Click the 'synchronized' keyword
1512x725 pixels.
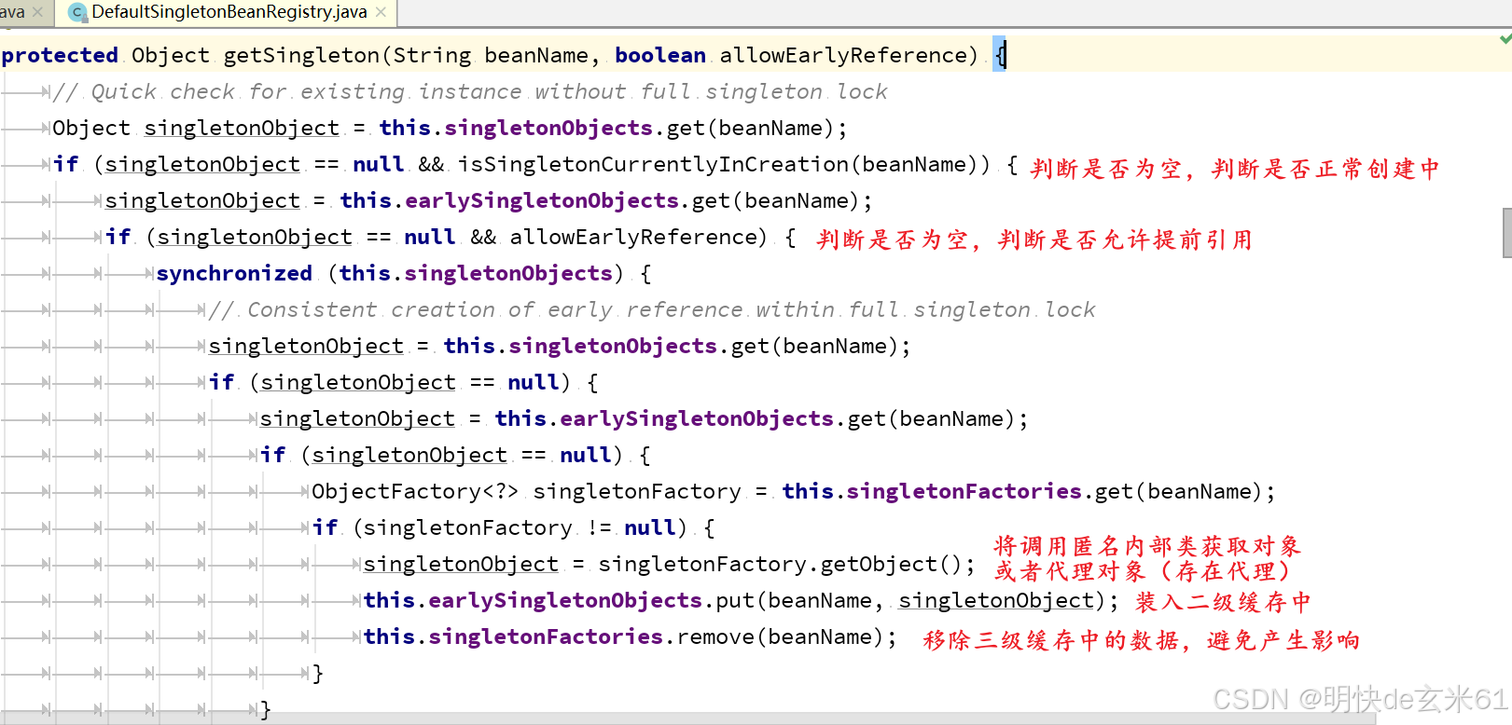234,273
